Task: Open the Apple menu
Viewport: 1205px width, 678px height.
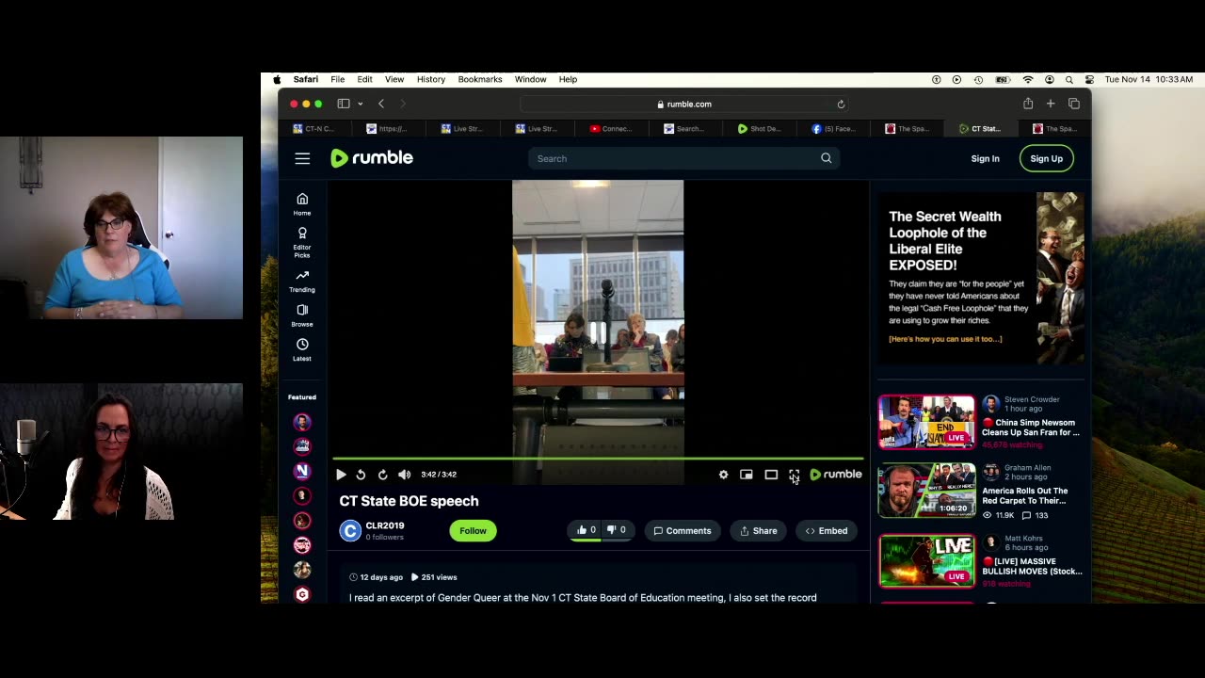Action: click(x=277, y=79)
